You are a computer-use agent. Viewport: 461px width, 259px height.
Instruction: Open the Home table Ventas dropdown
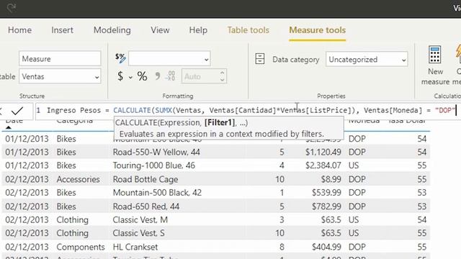coord(60,77)
